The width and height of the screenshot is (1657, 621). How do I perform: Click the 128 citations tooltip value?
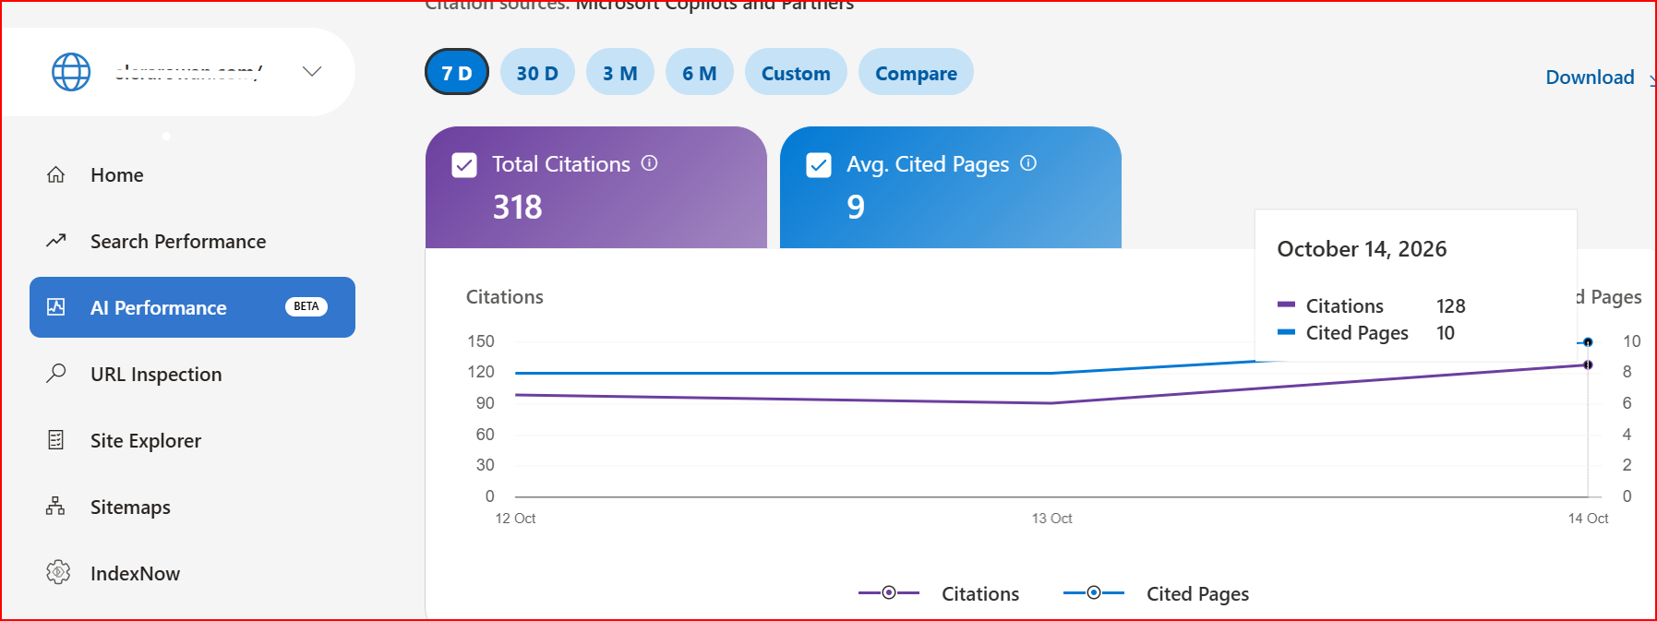[1451, 306]
